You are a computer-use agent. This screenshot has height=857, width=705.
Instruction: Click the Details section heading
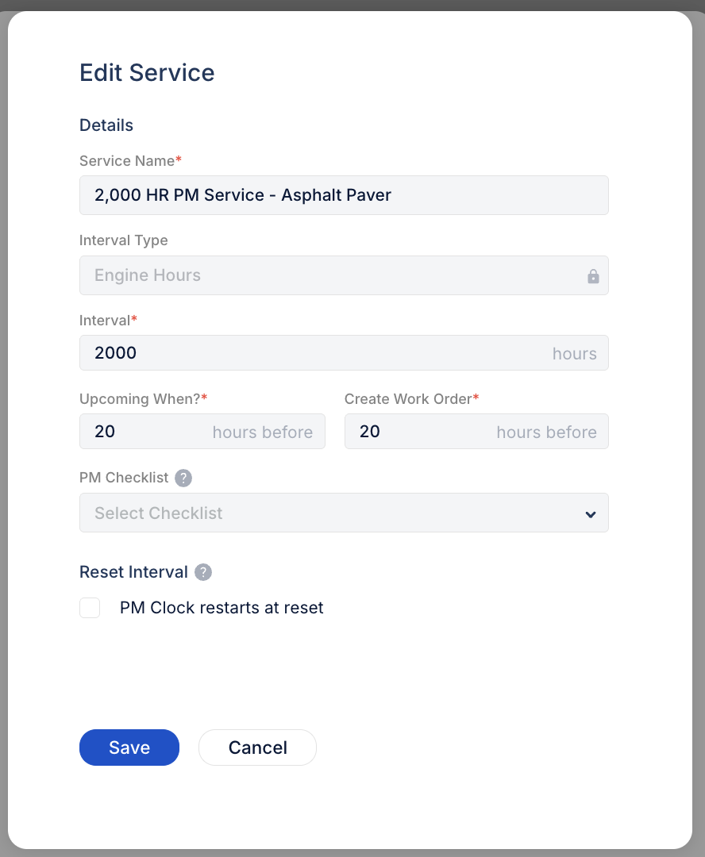(x=106, y=125)
